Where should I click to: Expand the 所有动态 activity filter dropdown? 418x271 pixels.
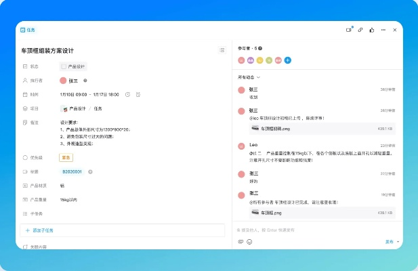[x=249, y=77]
